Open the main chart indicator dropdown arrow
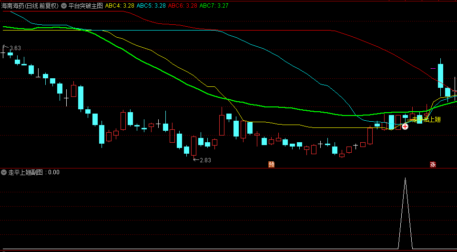Image resolution: width=457 pixels, height=252 pixels. coord(64,6)
